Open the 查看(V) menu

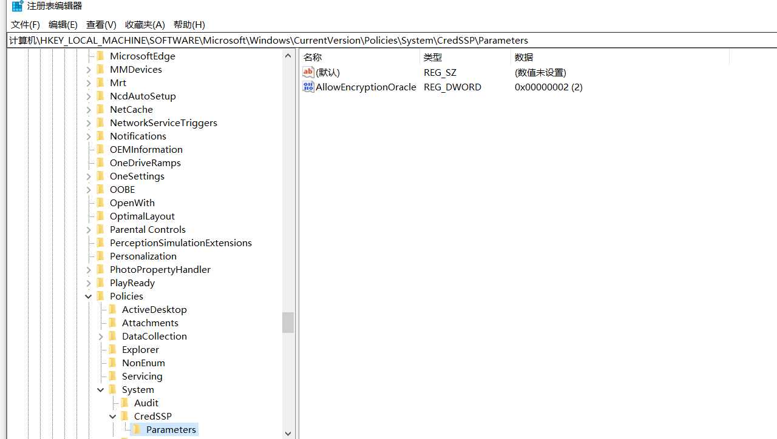point(101,24)
